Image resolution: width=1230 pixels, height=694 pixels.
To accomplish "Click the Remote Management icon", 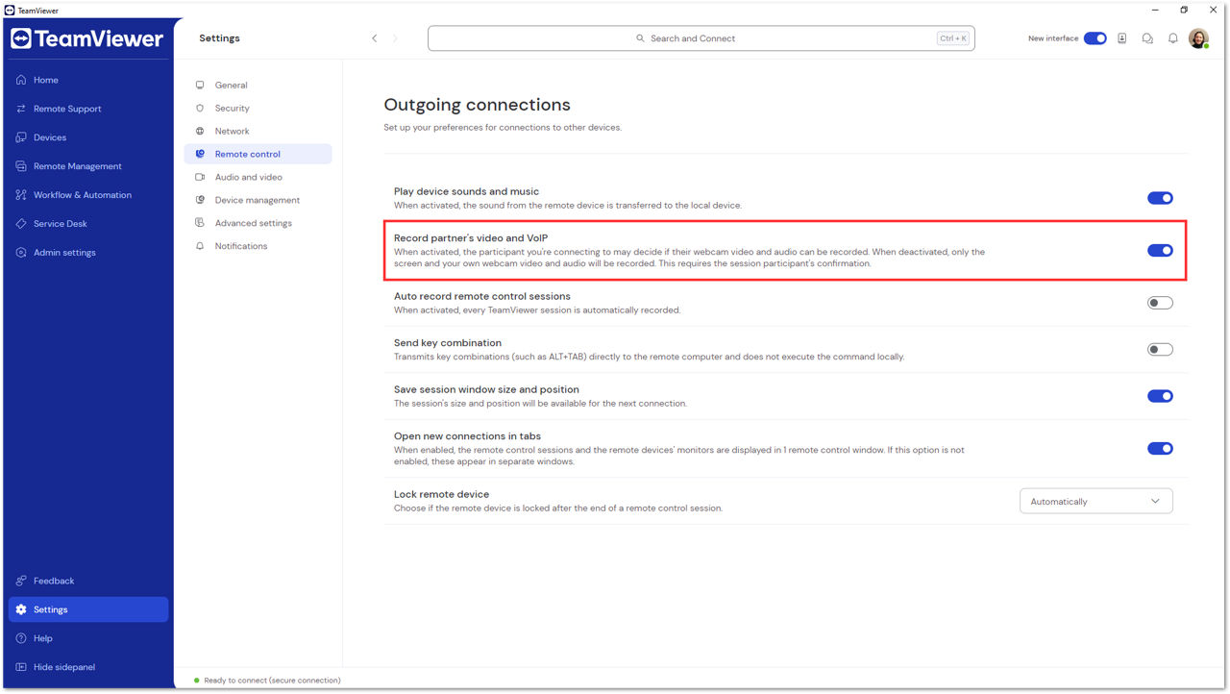I will point(21,166).
